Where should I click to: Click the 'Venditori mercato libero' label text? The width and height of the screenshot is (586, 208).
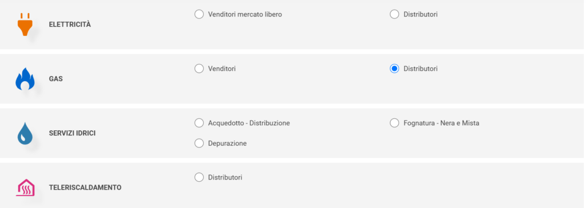coord(245,14)
